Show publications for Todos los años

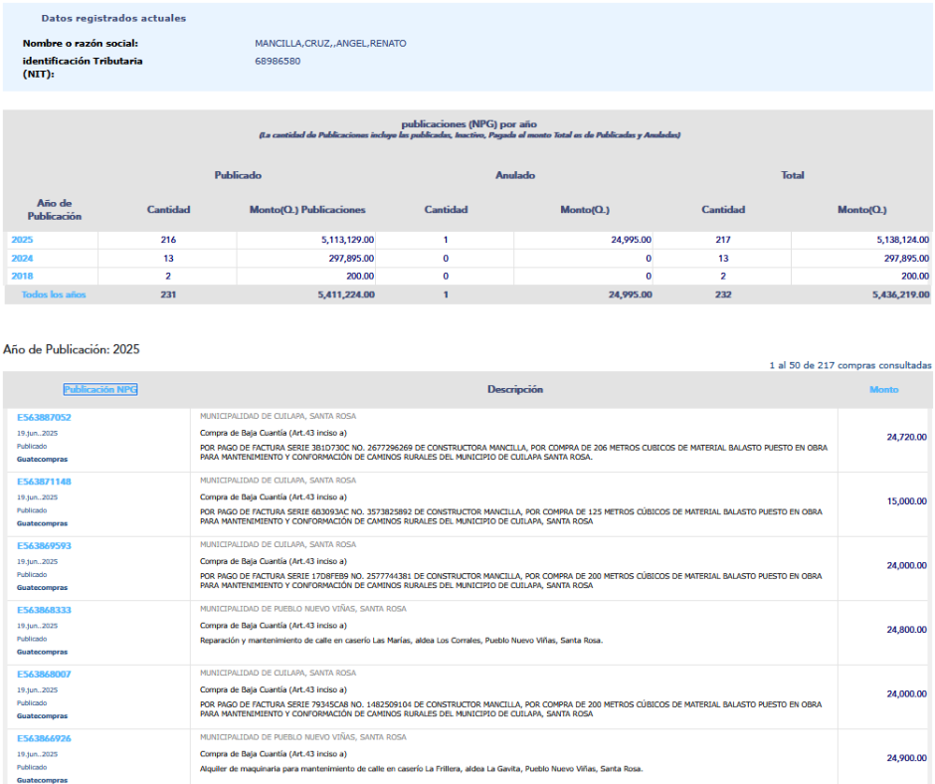coord(54,294)
